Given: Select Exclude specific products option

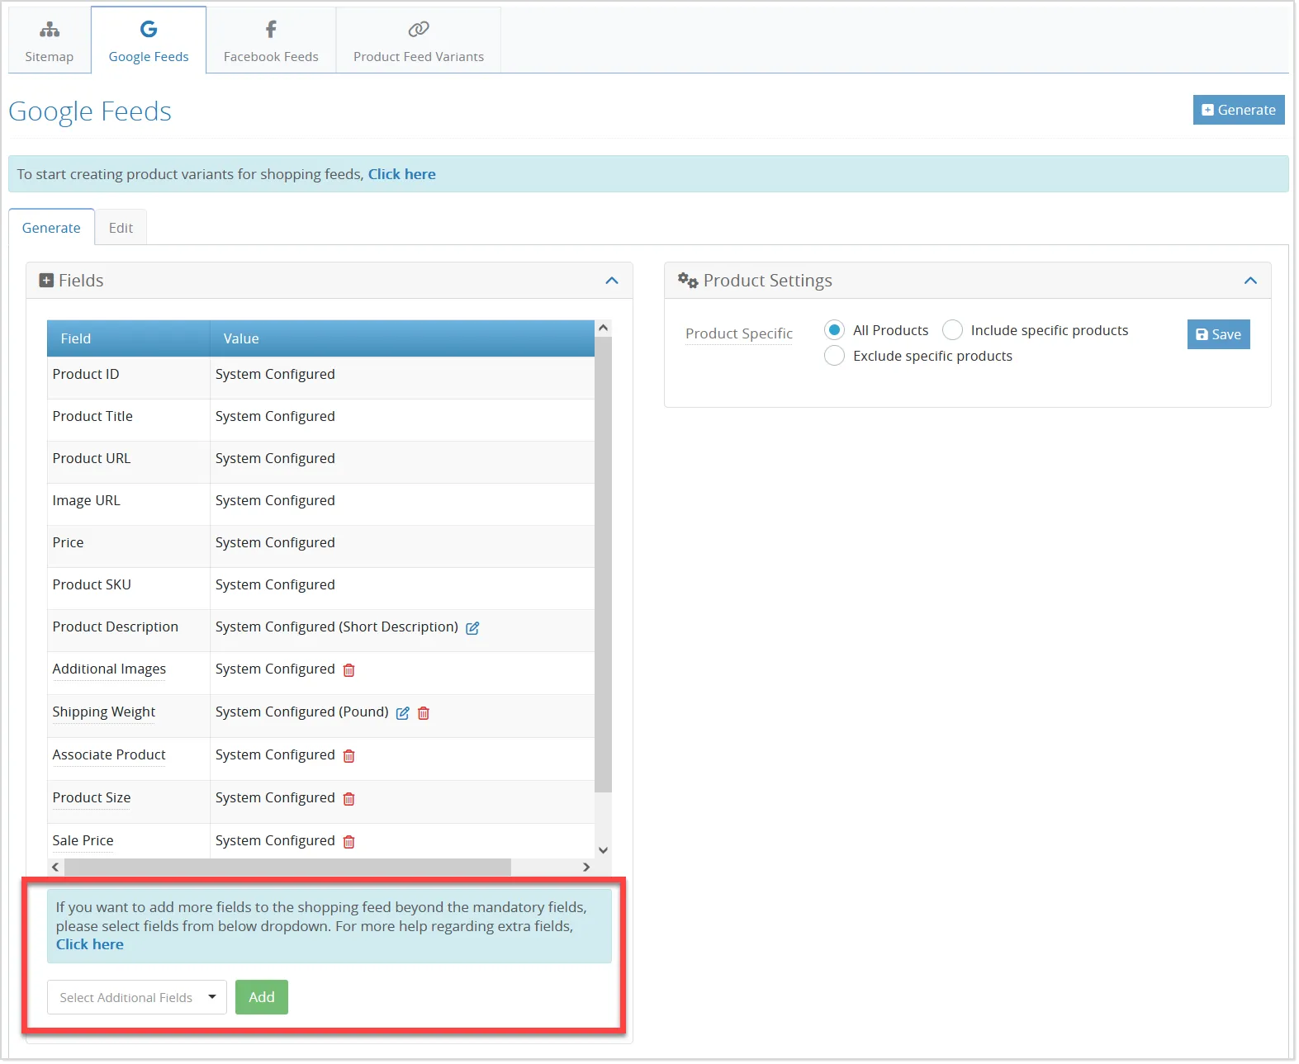Looking at the screenshot, I should tap(835, 356).
